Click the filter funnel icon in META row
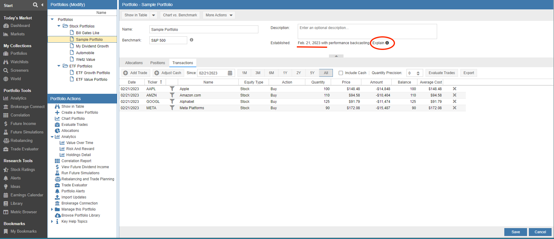This screenshot has height=239, width=554. pos(172,108)
